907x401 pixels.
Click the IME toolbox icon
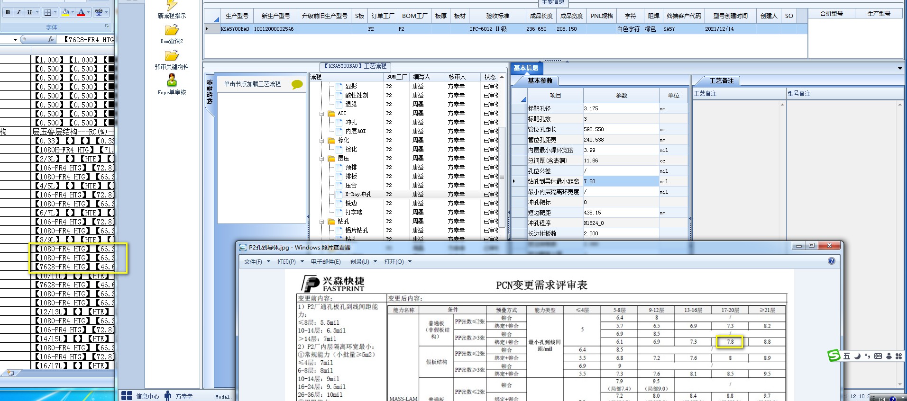(x=898, y=356)
